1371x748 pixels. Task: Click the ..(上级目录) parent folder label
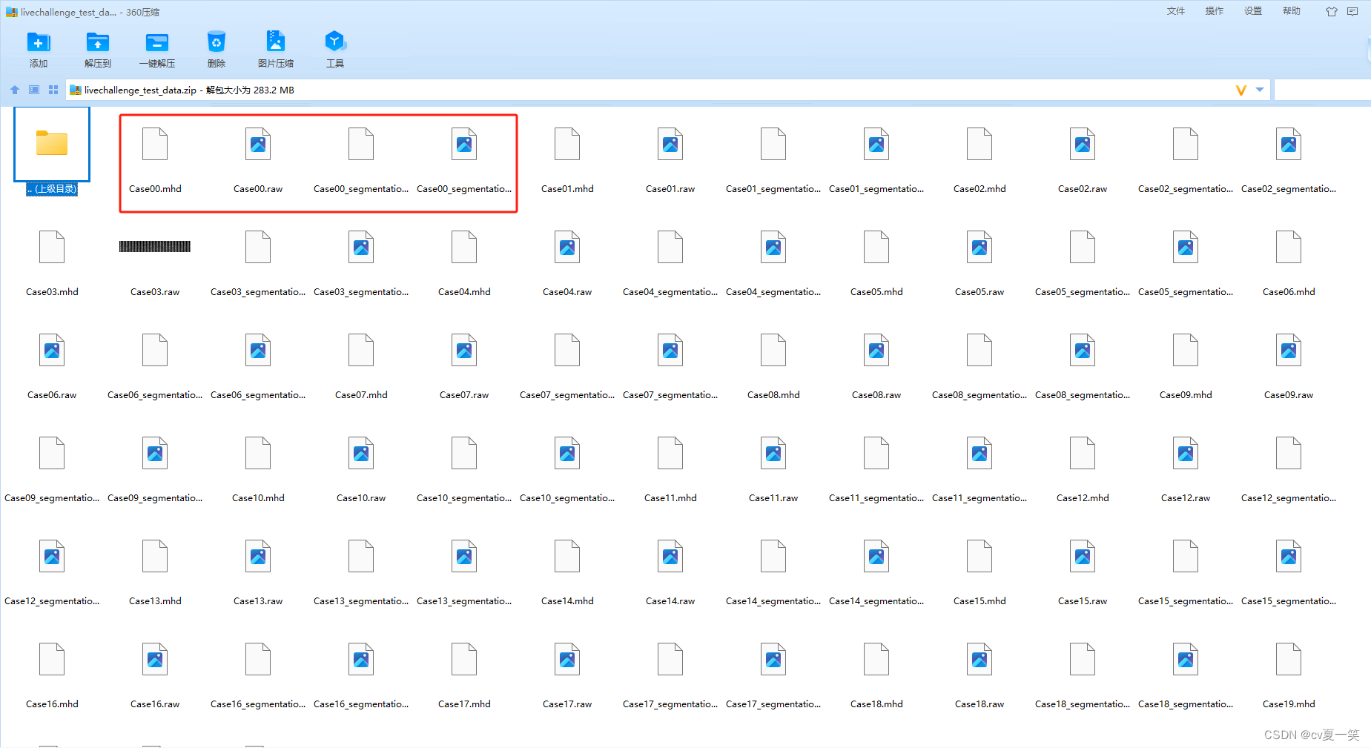(52, 189)
